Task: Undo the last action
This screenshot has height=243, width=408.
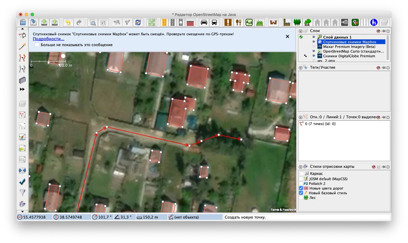Action: click(x=68, y=22)
